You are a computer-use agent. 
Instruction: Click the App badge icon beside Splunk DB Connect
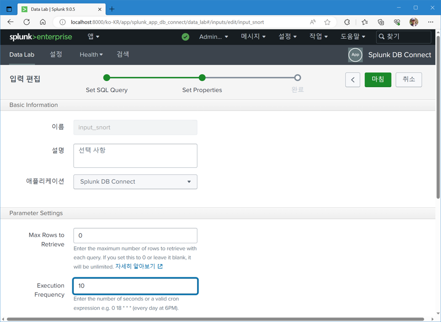point(355,55)
